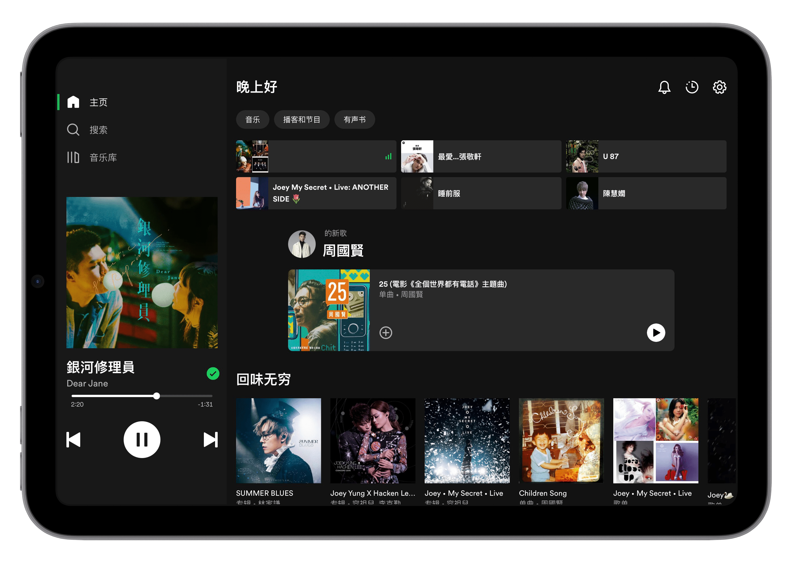Open recently played history clock icon

[x=692, y=87]
